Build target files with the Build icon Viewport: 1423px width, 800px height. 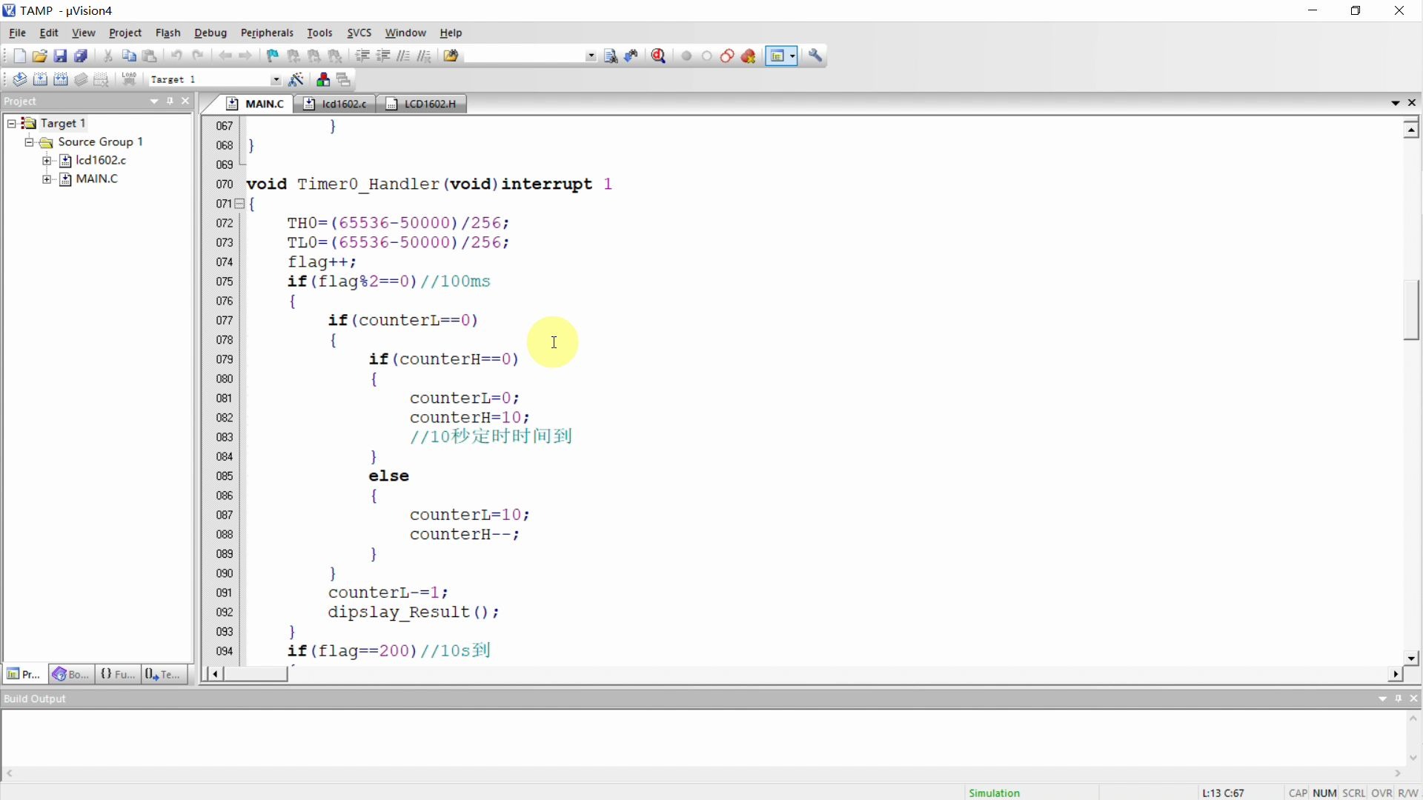40,80
